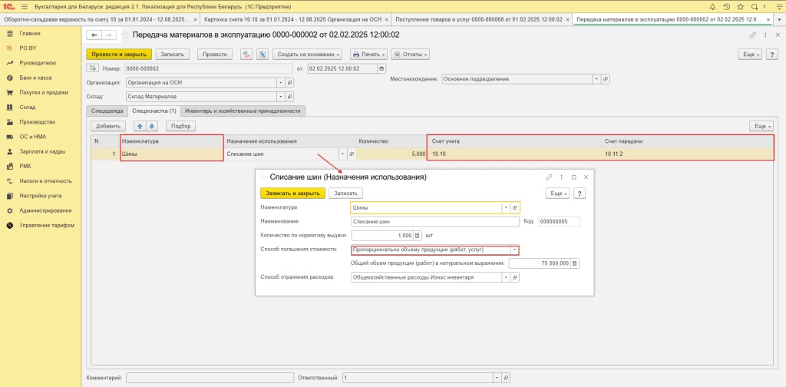786x387 pixels.
Task: Switch to Инвентарь и хозяйственные принадлежности tab
Action: click(243, 111)
